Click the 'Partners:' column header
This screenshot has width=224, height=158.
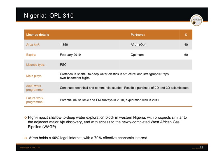tap(137, 35)
